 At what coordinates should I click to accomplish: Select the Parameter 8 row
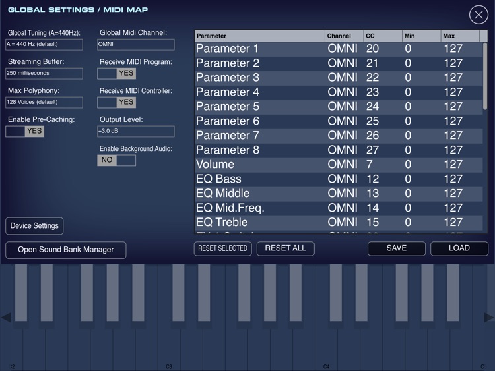coord(339,150)
